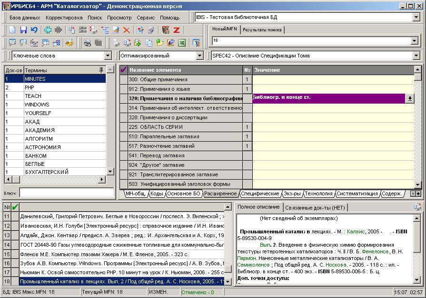Screen dimensions: 426x298
Task: Create a new record with the blank page icon
Action: [12, 30]
